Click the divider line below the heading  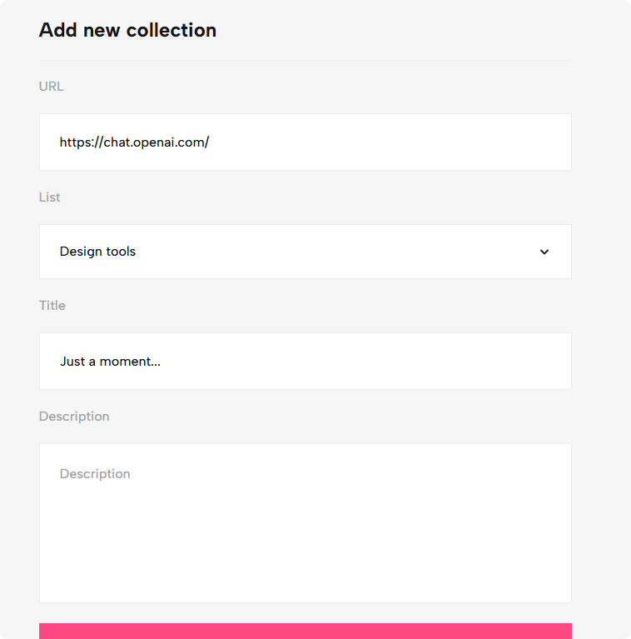pyautogui.click(x=306, y=60)
